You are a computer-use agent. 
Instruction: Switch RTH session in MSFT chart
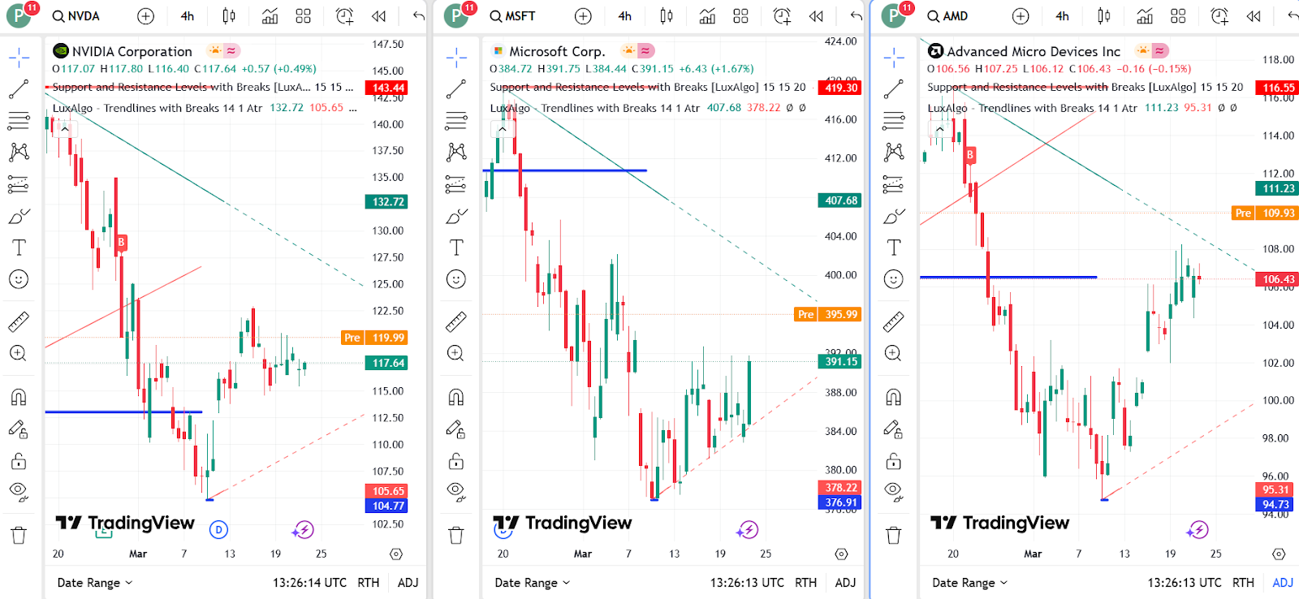[805, 583]
